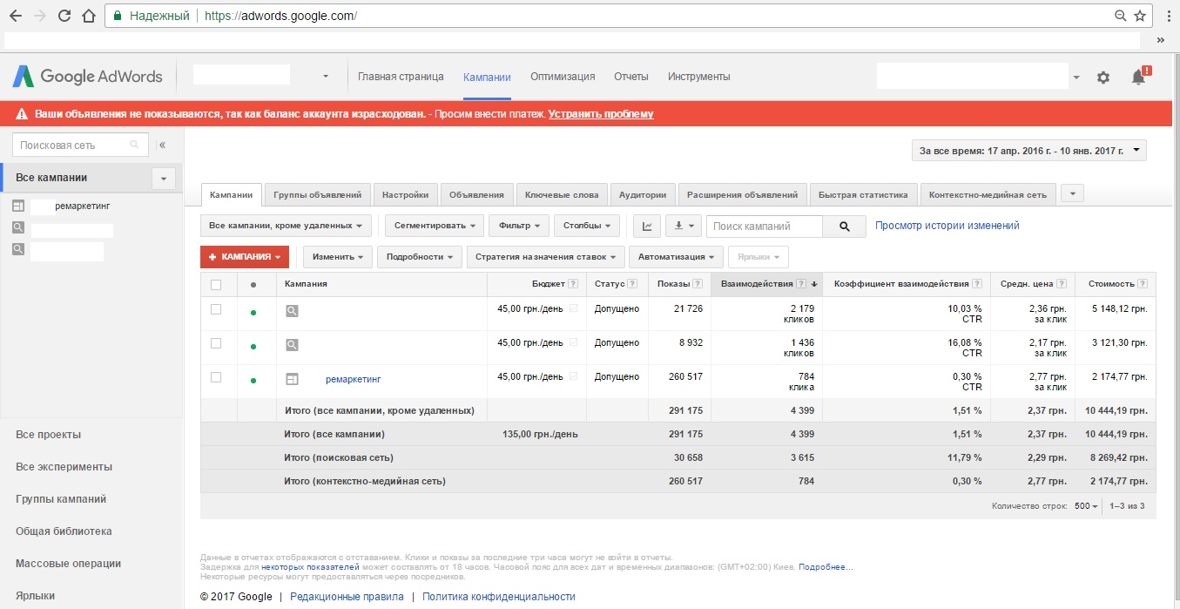Open the ремаркетинг campaign link in the table
The width and height of the screenshot is (1180, 609).
354,379
